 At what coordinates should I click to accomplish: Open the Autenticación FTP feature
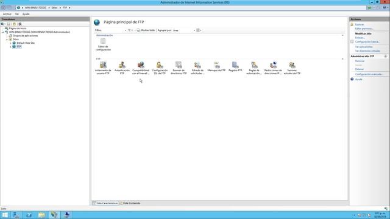tap(122, 68)
